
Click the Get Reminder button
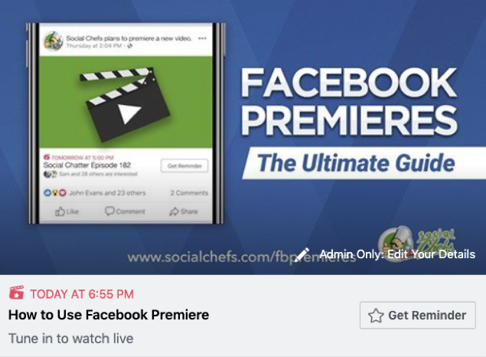click(x=418, y=315)
